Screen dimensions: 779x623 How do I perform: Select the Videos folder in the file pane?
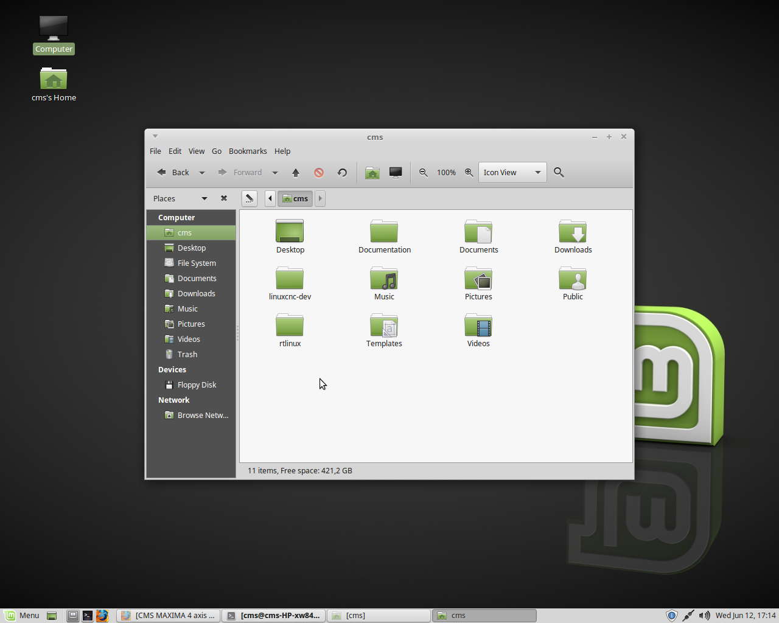tap(479, 330)
